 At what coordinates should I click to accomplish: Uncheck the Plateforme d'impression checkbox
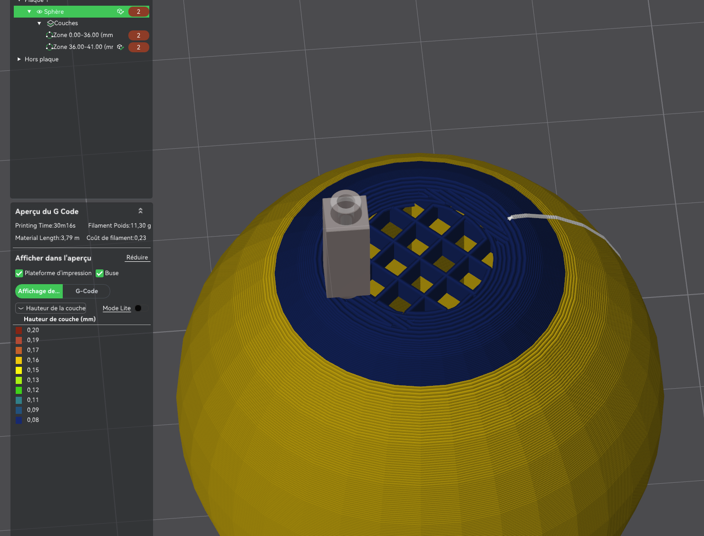pos(19,273)
